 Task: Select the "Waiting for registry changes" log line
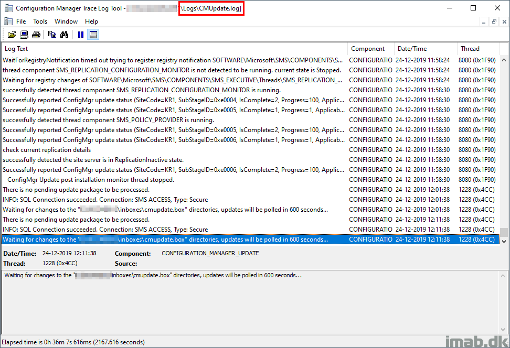(x=250, y=80)
